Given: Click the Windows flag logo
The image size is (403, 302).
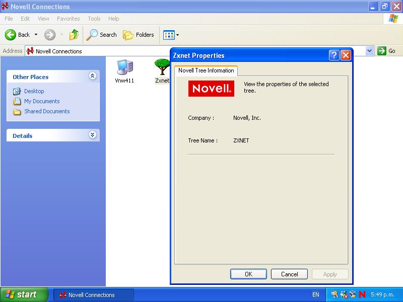Looking at the screenshot, I should tap(393, 19).
